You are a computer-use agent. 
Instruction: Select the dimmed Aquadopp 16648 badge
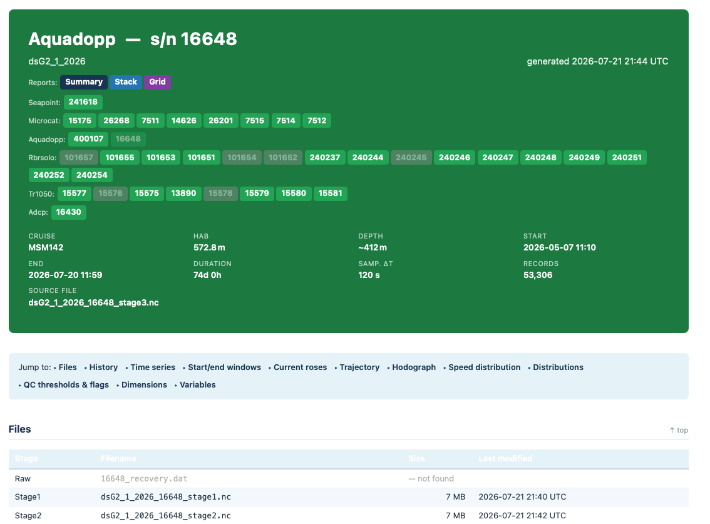coord(128,139)
